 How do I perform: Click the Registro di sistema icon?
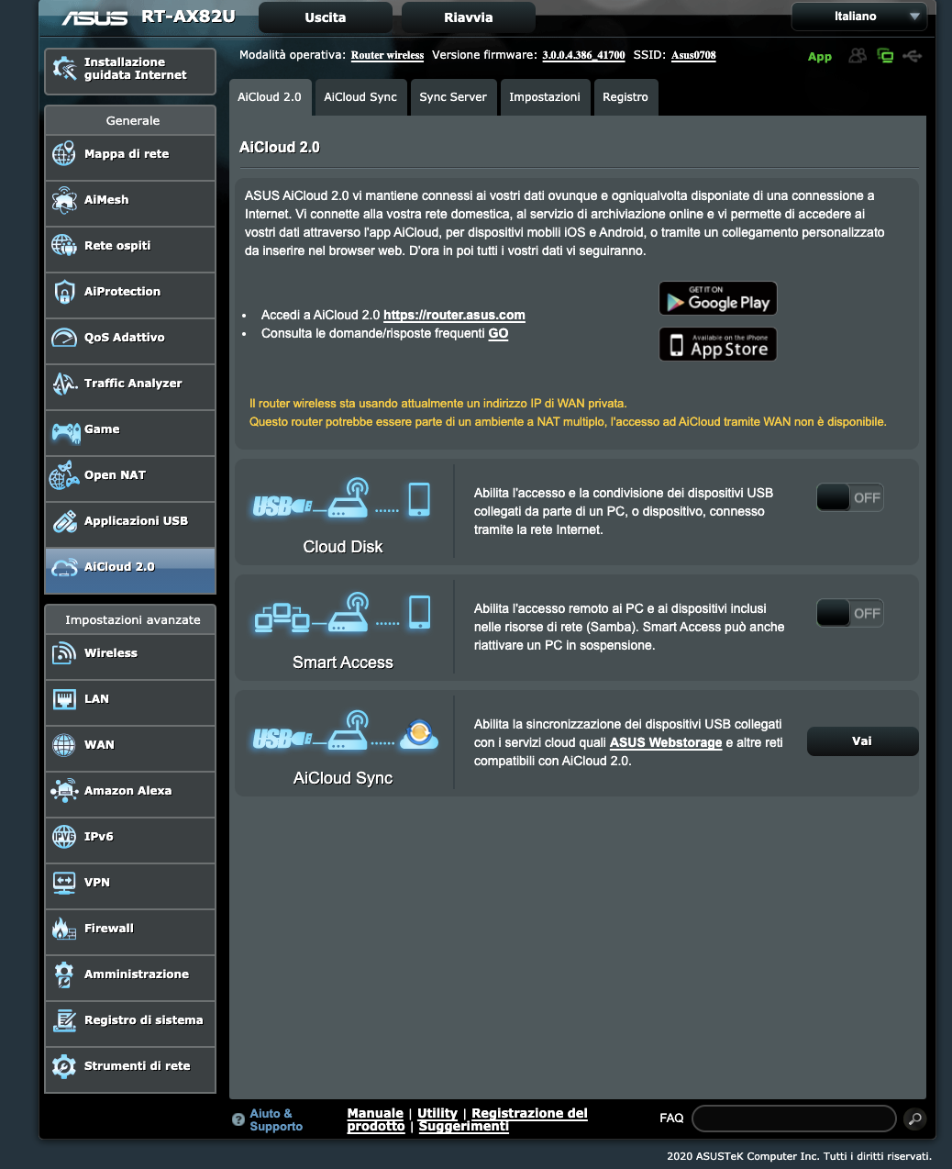64,1020
